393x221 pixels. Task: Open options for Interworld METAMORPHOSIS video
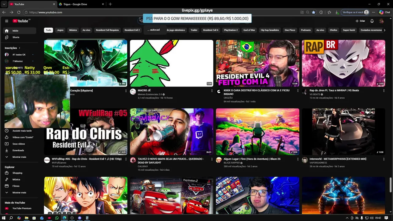tap(383, 159)
